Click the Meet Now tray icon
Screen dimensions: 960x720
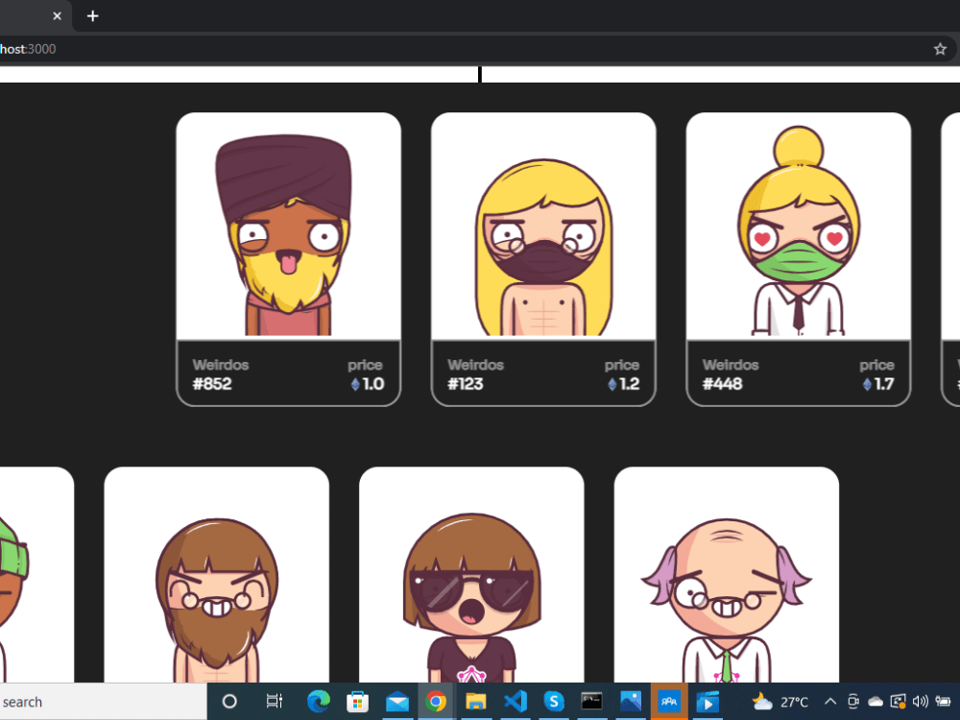[x=852, y=702]
